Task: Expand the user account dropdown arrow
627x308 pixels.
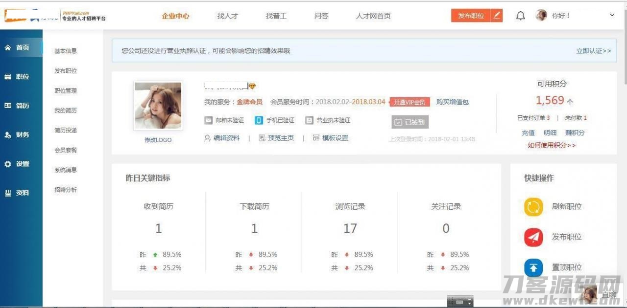Action: click(x=612, y=16)
